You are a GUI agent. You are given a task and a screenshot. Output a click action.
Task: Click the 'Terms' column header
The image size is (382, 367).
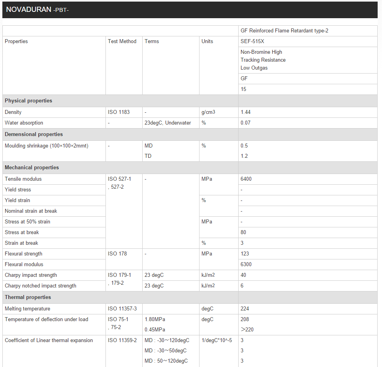tap(152, 41)
